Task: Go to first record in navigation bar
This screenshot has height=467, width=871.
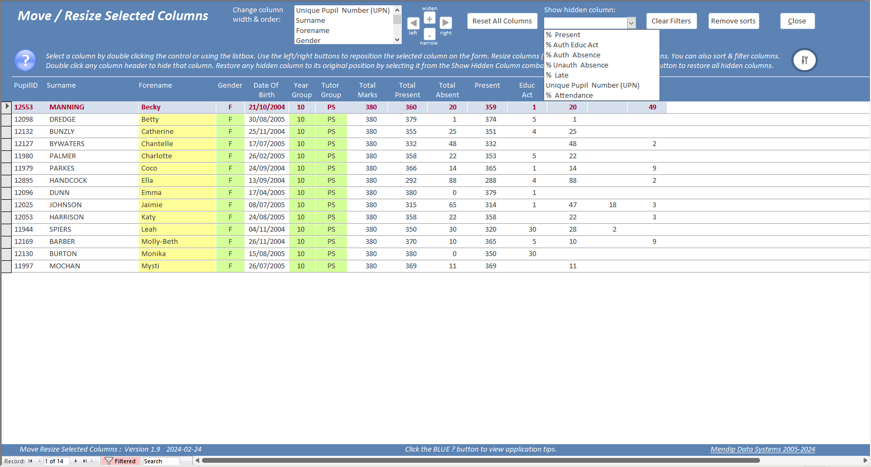Action: 30,461
